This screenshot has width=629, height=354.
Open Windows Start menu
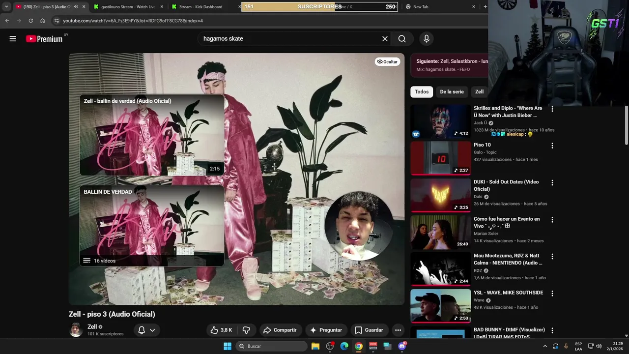[x=228, y=346]
